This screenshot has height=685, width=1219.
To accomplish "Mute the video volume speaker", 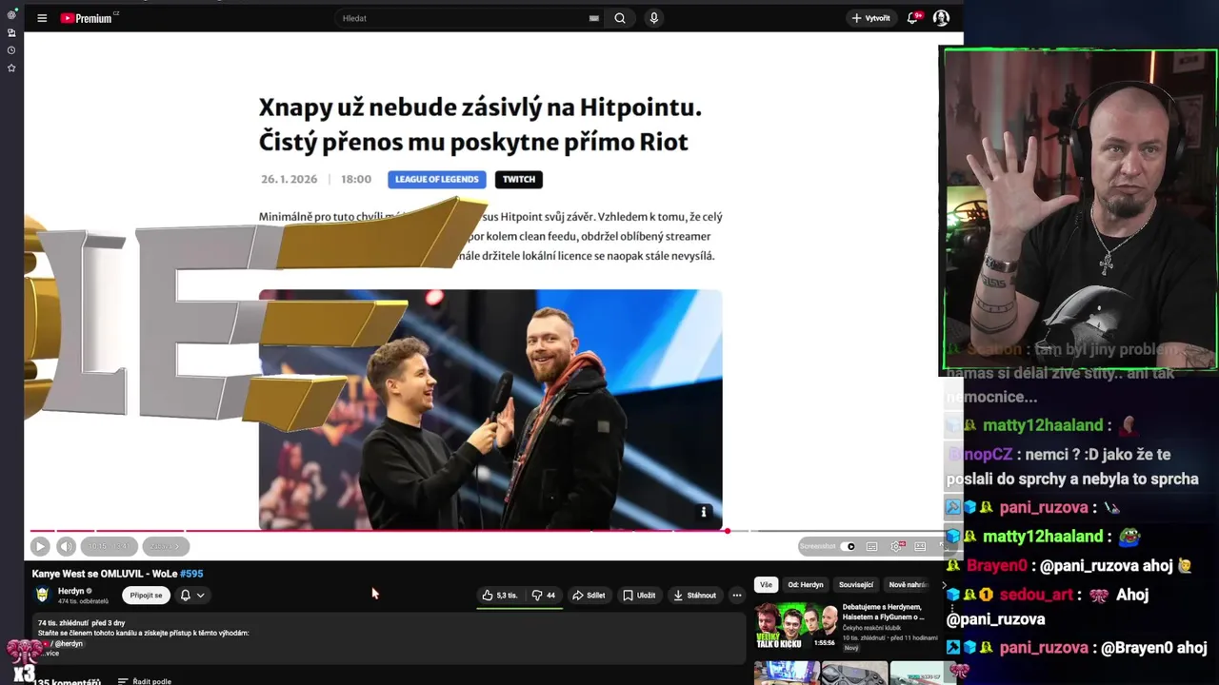I will pos(66,546).
